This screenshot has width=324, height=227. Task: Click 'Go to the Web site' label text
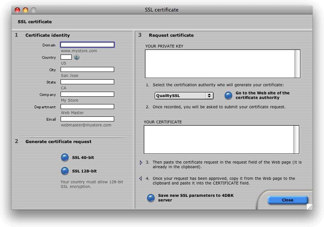coord(262,95)
